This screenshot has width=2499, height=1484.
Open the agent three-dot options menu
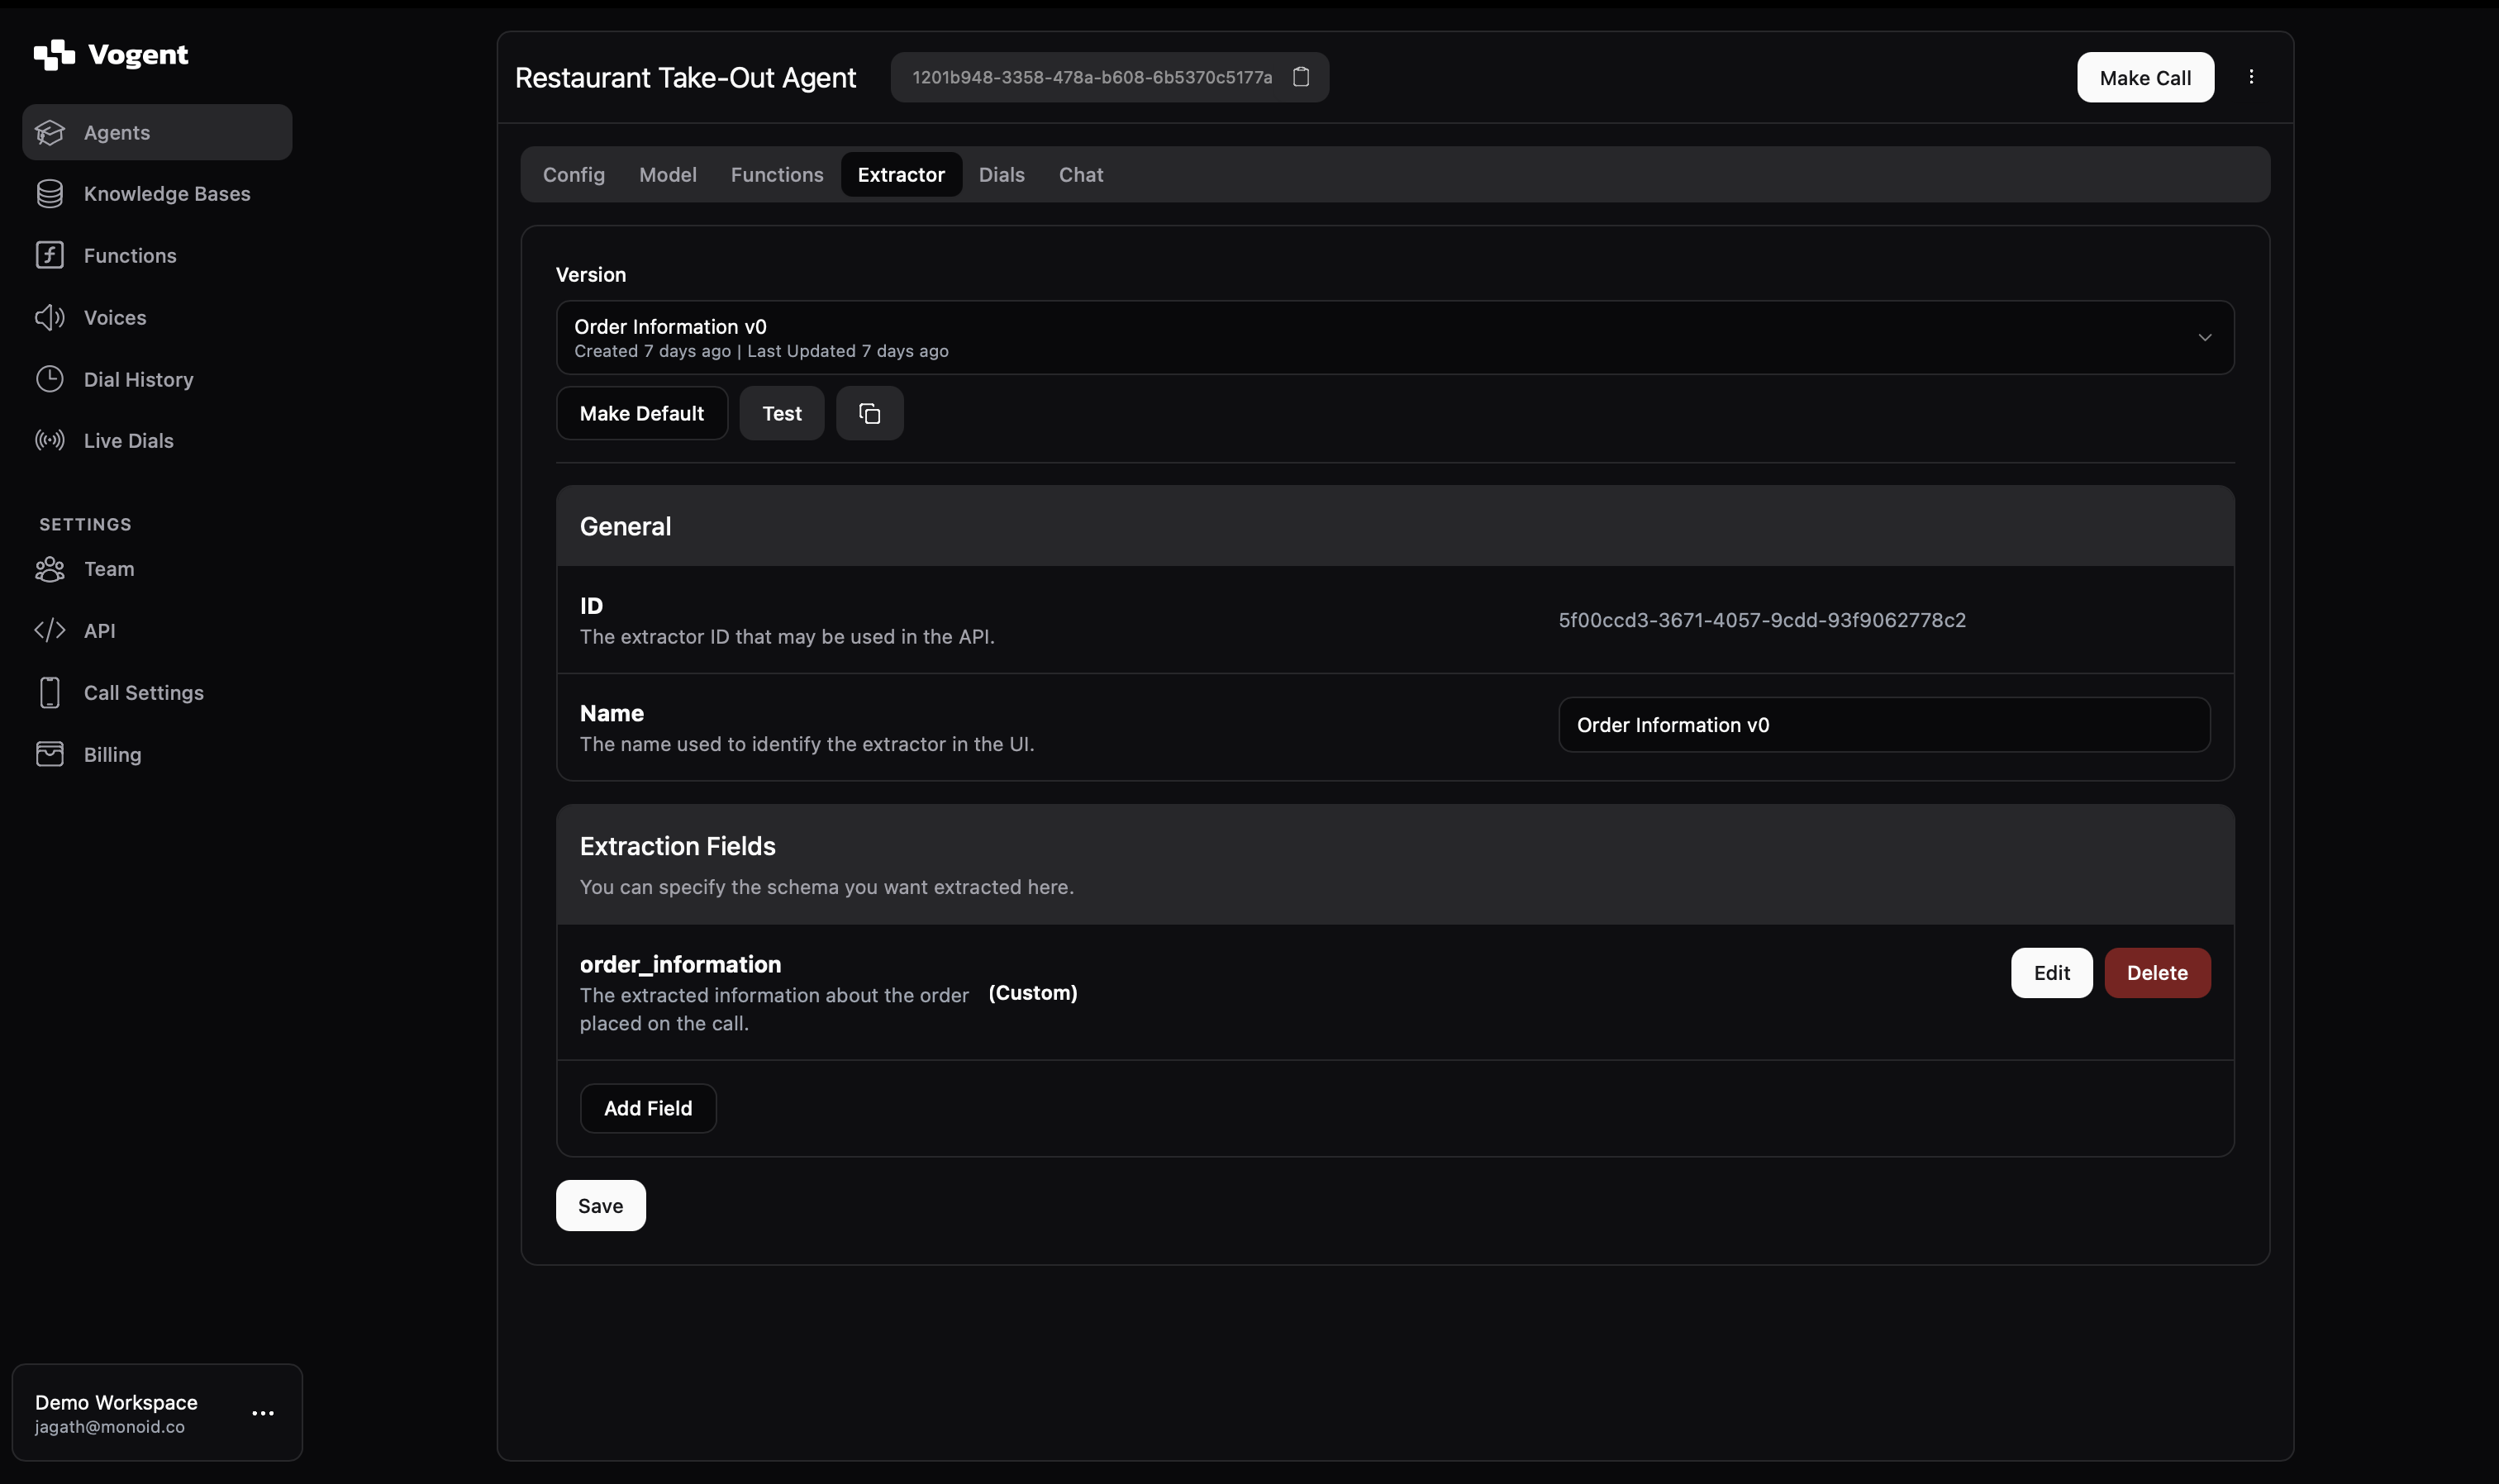coord(2251,77)
